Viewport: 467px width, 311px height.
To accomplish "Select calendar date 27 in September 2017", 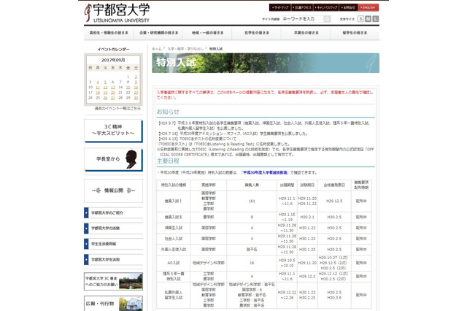I will tap(113, 98).
